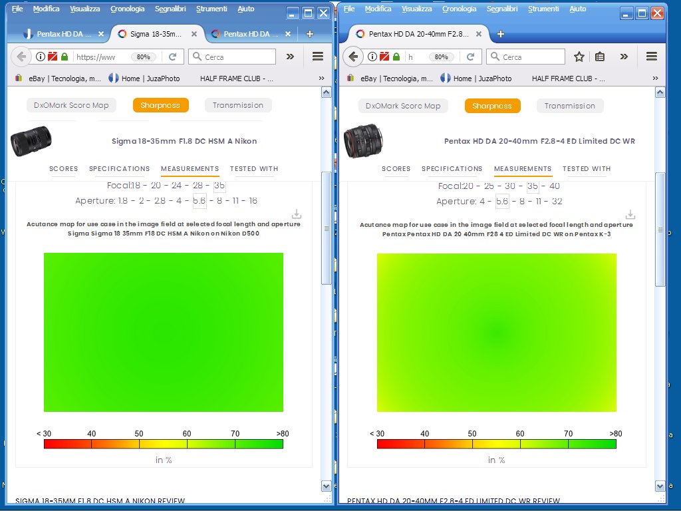Viewport: 681px width, 511px height.
Task: Click red blocker icon in left address bar
Action: [x=53, y=57]
